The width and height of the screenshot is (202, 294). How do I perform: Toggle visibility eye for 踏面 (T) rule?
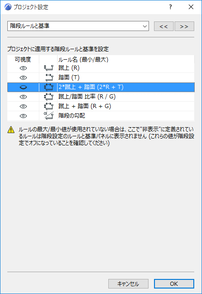tap(23, 77)
